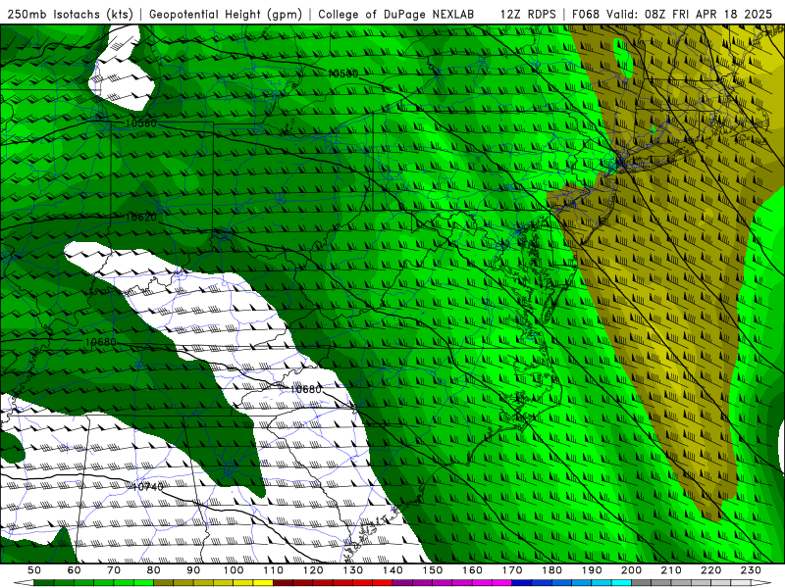Select the "12Z RDPS" model run text
The width and height of the screenshot is (785, 588).
click(x=528, y=14)
